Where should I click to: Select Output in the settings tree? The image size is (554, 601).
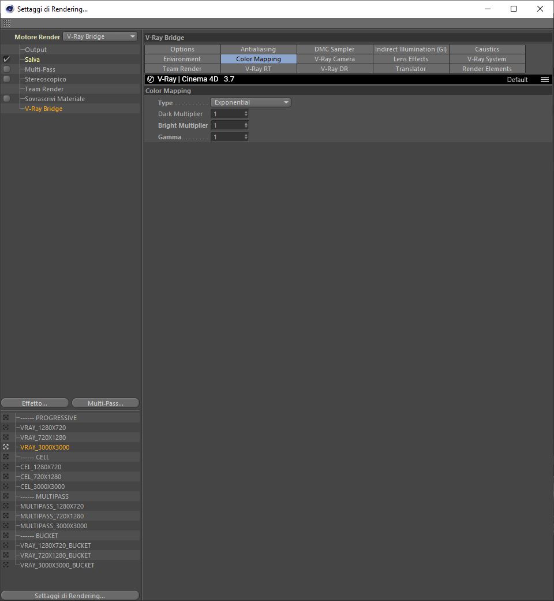[x=36, y=50]
